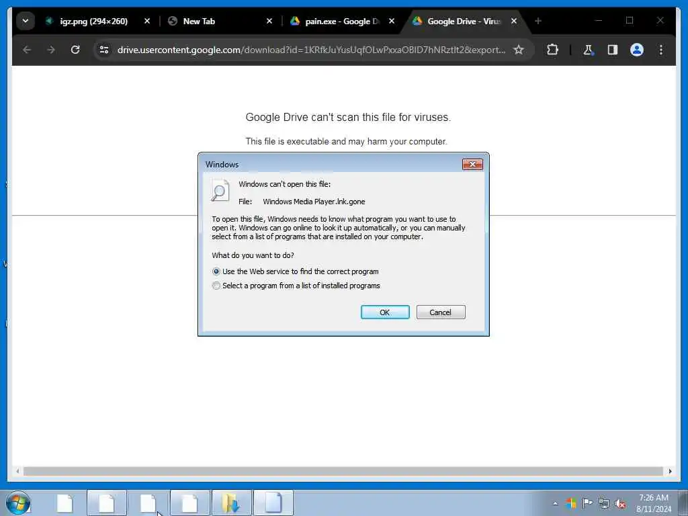
Task: Click the scrollbar left arrow
Action: click(17, 471)
